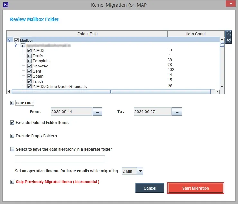Open the To date picker button
This screenshot has height=204, width=238.
[177, 111]
